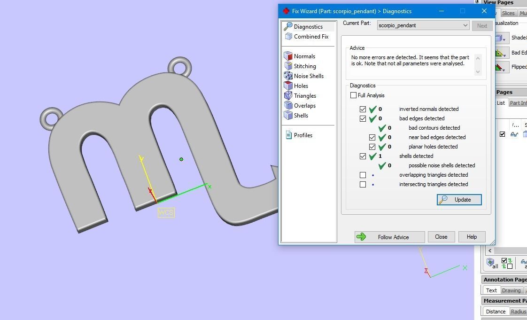The width and height of the screenshot is (527, 320).
Task: Select the Overlaps fix step
Action: pos(300,106)
